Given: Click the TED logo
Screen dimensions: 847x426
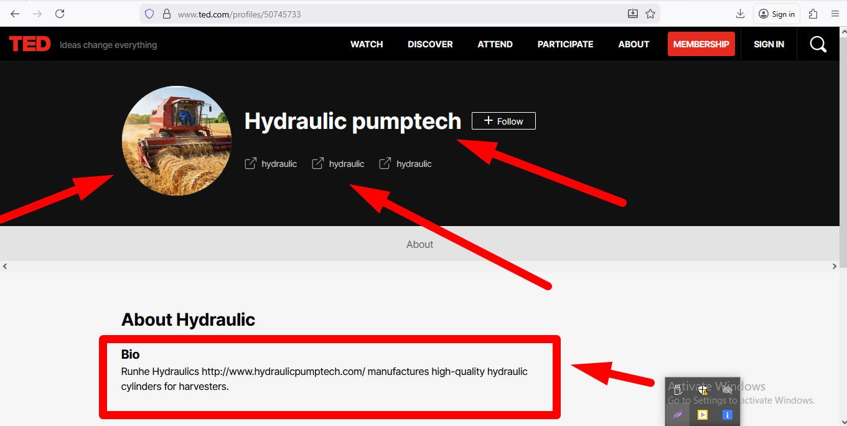Looking at the screenshot, I should tap(30, 44).
